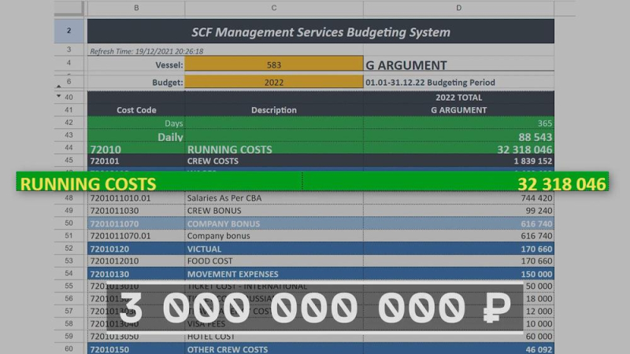Image resolution: width=630 pixels, height=354 pixels.
Task: Select row 51 header
Action: tap(69, 235)
